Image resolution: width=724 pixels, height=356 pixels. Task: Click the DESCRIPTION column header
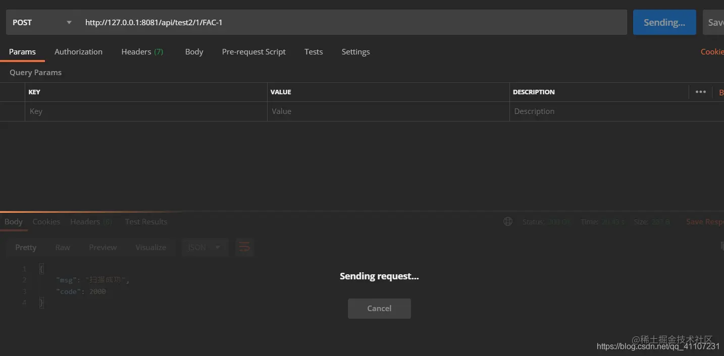[534, 92]
